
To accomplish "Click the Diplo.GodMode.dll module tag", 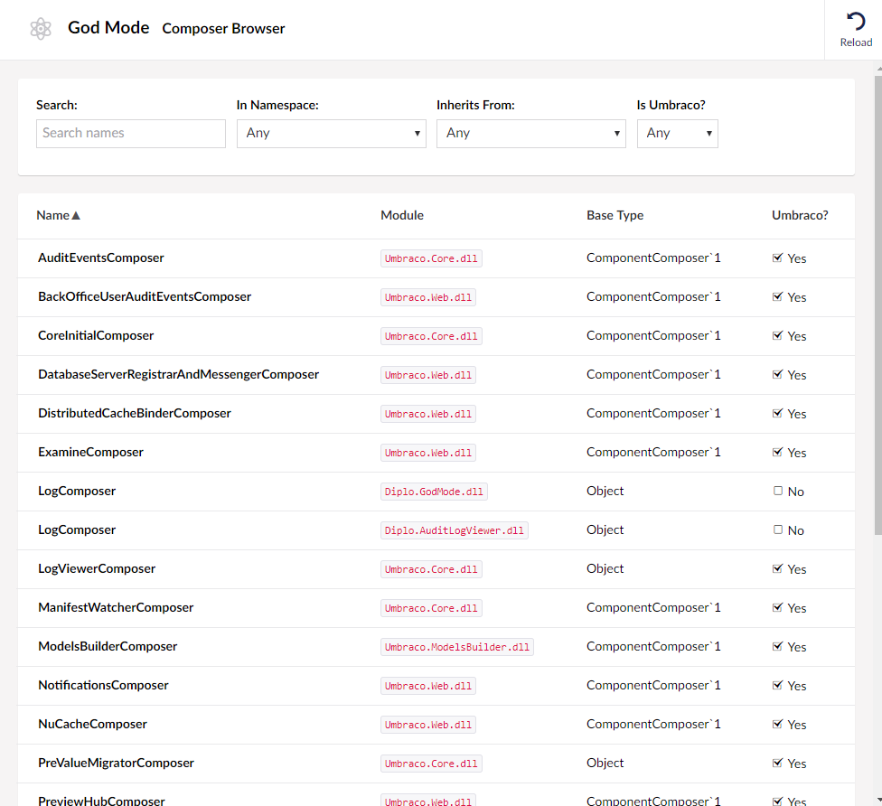I will [434, 492].
